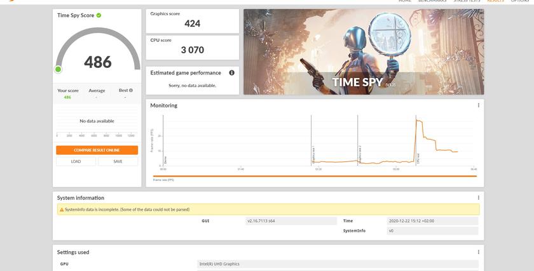Screen dimensions: 534x271
Task: Select the Results tab
Action: 495,1
